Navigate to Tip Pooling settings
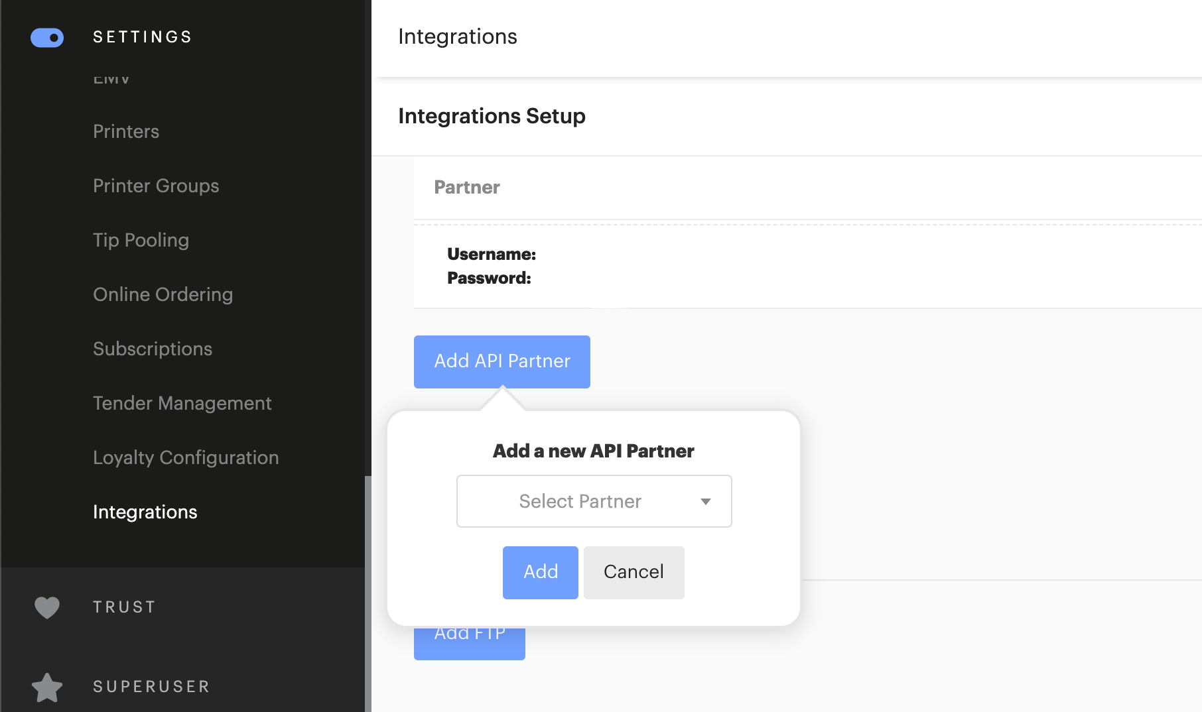The height and width of the screenshot is (712, 1202). coord(141,240)
